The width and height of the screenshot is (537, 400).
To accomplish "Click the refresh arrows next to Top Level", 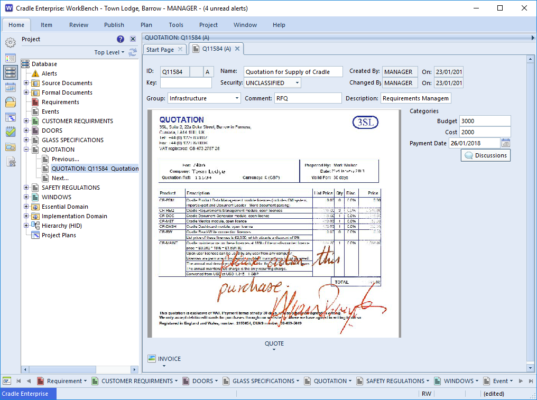I will tap(133, 52).
